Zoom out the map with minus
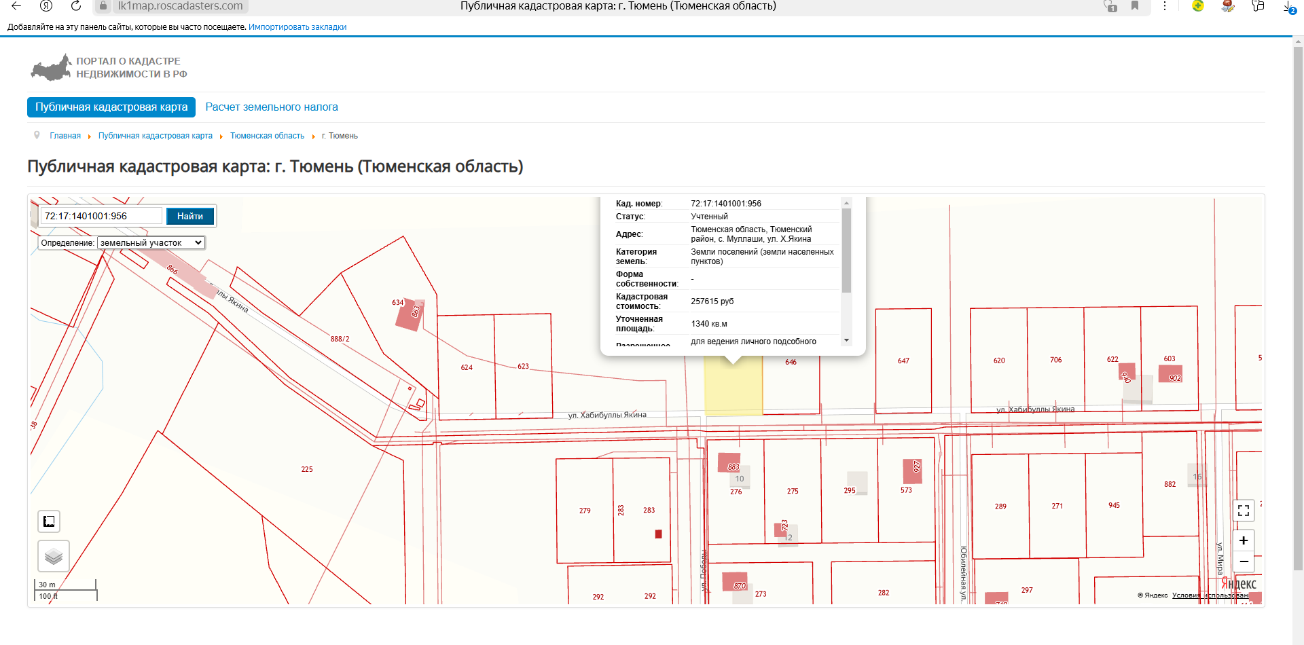The height and width of the screenshot is (645, 1304). pos(1244,561)
